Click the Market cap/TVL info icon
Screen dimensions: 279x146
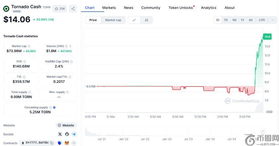70,77
